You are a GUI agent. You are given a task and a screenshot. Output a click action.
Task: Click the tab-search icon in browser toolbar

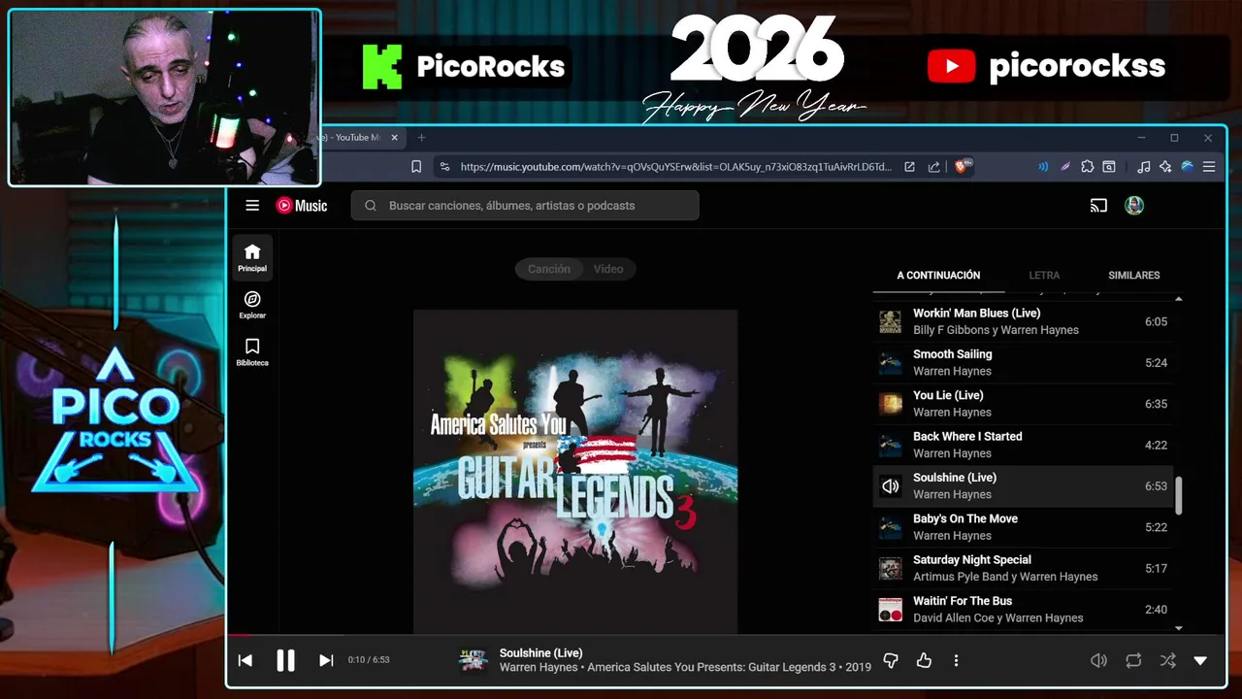pos(1109,167)
